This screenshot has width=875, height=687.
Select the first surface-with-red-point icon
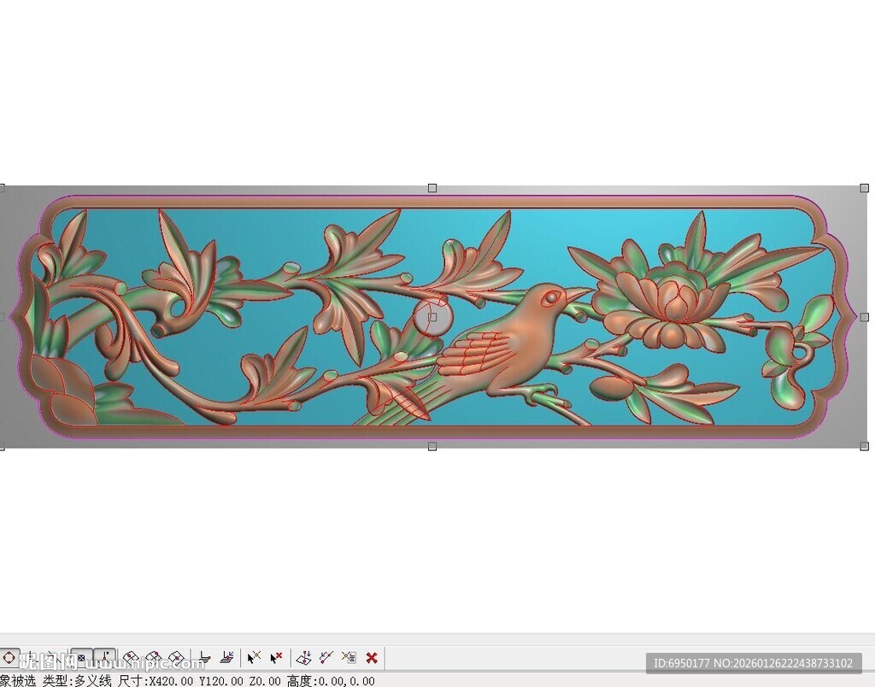131,658
